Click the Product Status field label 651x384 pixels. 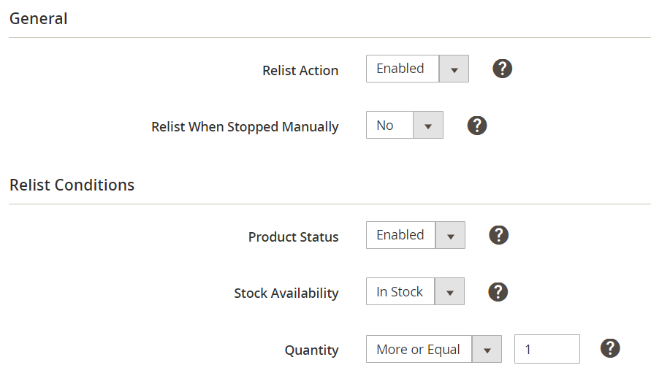click(x=293, y=237)
